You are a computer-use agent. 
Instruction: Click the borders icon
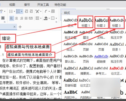click(53, 18)
